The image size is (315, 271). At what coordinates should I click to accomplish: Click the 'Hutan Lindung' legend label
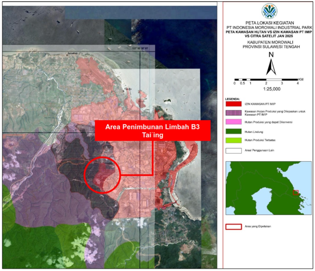pos(254,132)
